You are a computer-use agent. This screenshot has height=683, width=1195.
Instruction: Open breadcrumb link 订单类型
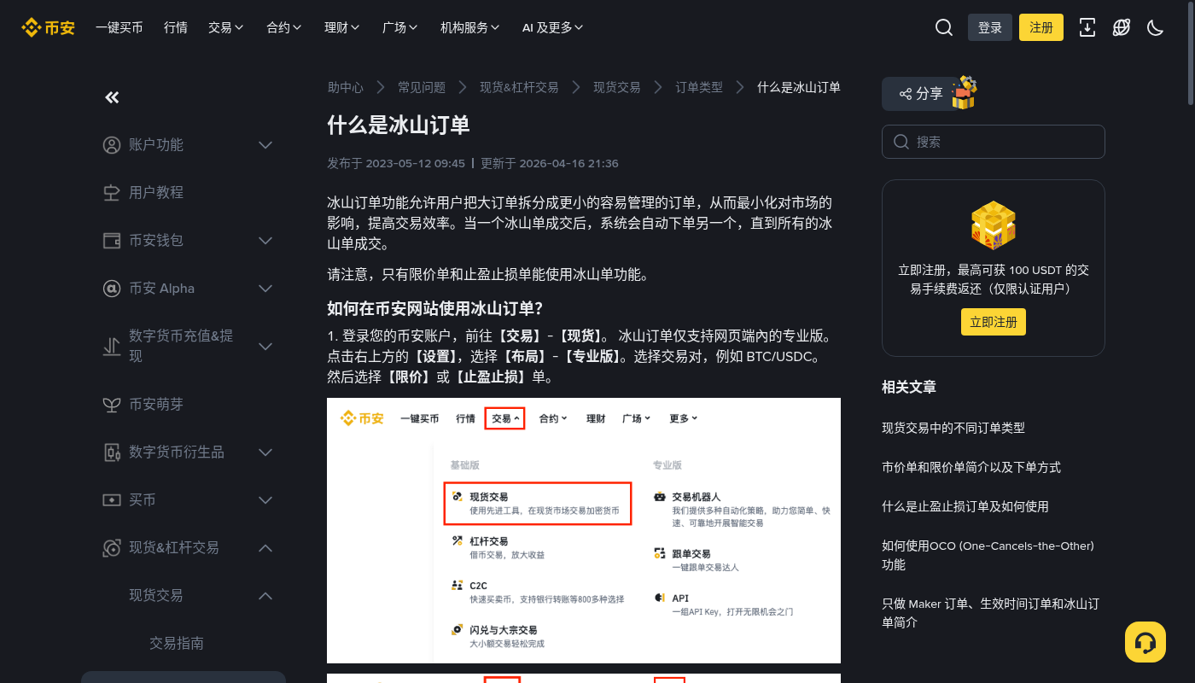pos(699,87)
